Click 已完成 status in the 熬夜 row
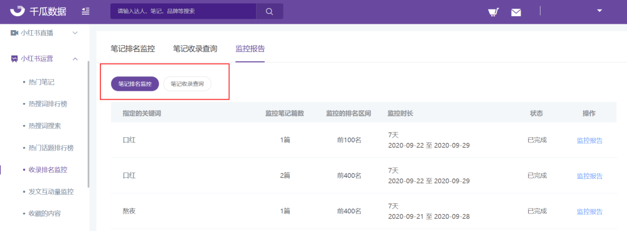 coord(537,211)
